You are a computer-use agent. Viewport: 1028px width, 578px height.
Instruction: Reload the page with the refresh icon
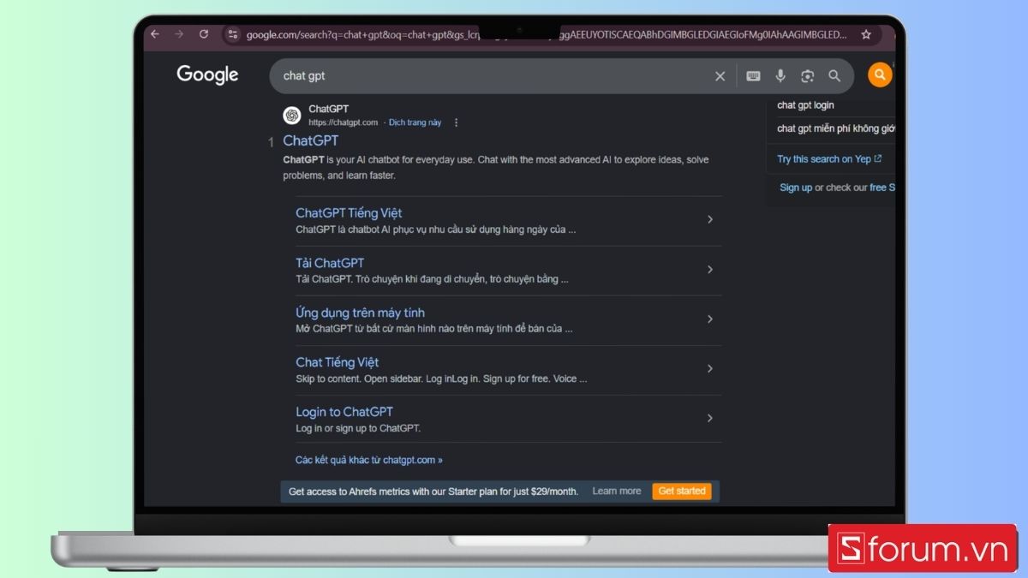pyautogui.click(x=204, y=34)
